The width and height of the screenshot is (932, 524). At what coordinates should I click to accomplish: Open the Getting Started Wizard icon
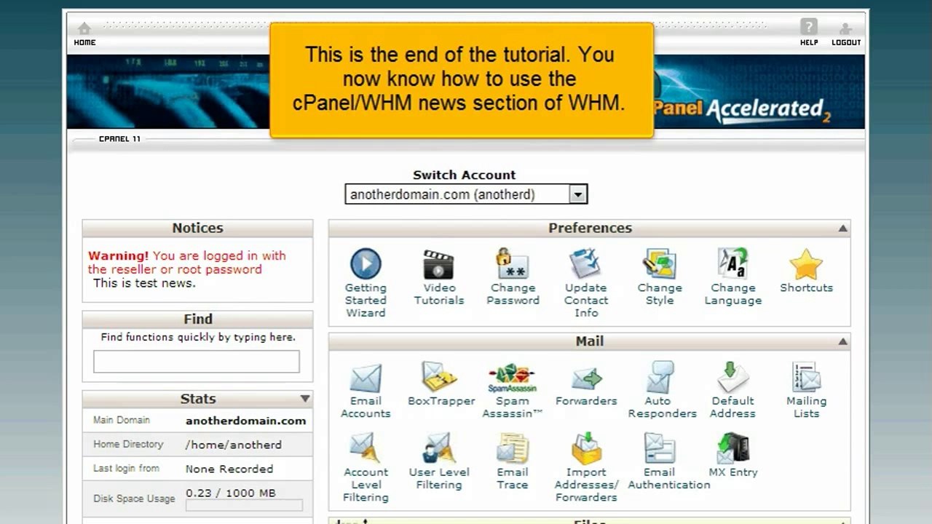(366, 264)
